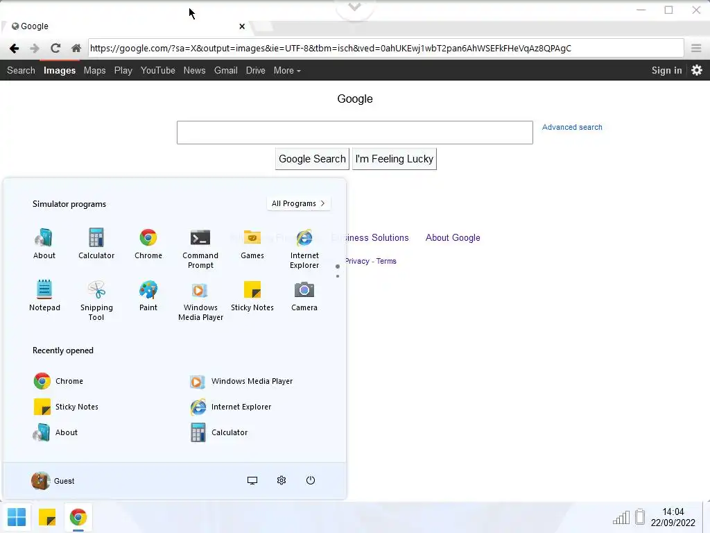
Task: Launch the Snipping Tool
Action: (96, 300)
